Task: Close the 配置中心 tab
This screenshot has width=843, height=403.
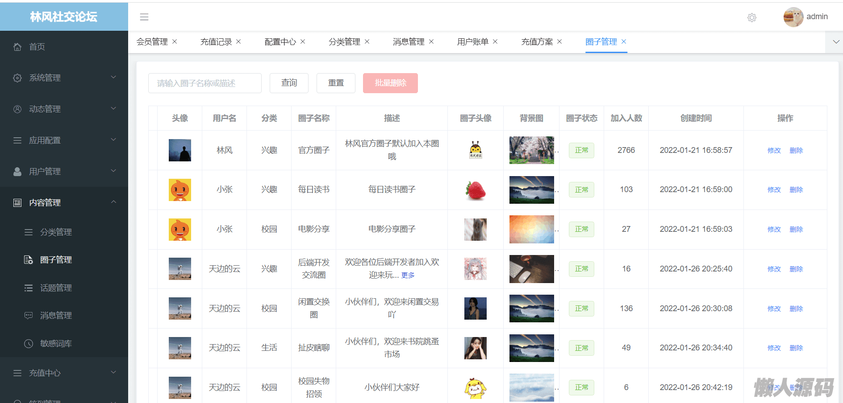Action: click(303, 41)
